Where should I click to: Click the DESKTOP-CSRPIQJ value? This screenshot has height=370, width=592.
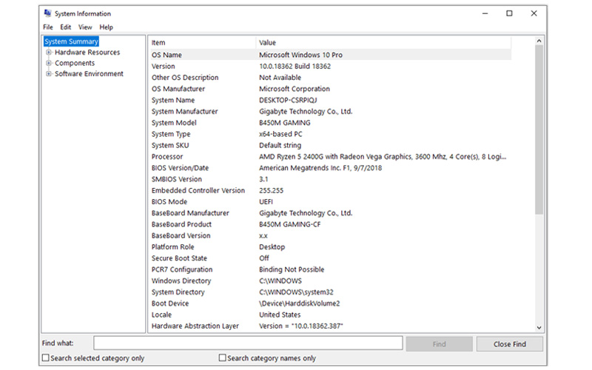pyautogui.click(x=288, y=100)
